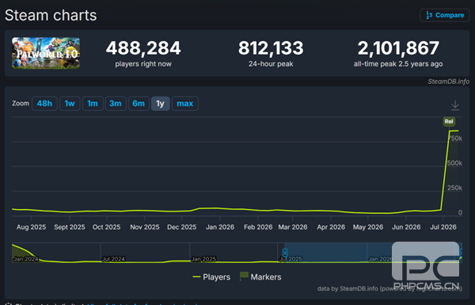Image resolution: width=475 pixels, height=305 pixels.
Task: Click the 750k y-axis label
Action: click(455, 139)
